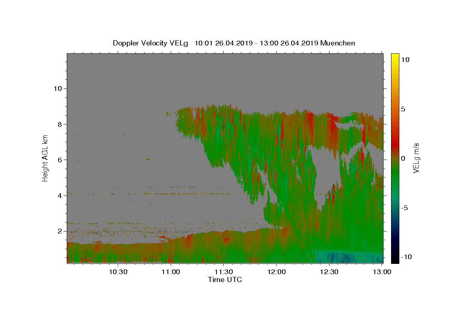474x316 pixels.
Task: Click the 2 km height tick label
Action: pyautogui.click(x=60, y=231)
